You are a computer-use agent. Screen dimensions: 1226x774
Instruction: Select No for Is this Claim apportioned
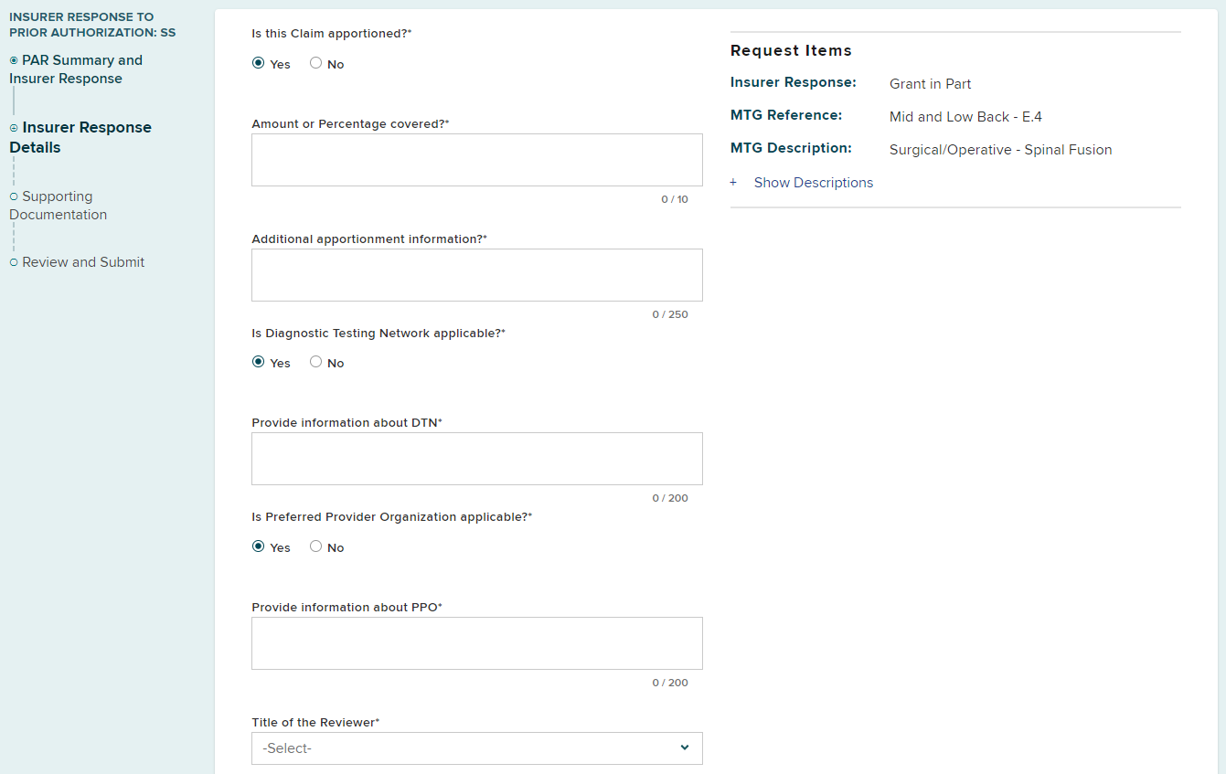[x=316, y=64]
